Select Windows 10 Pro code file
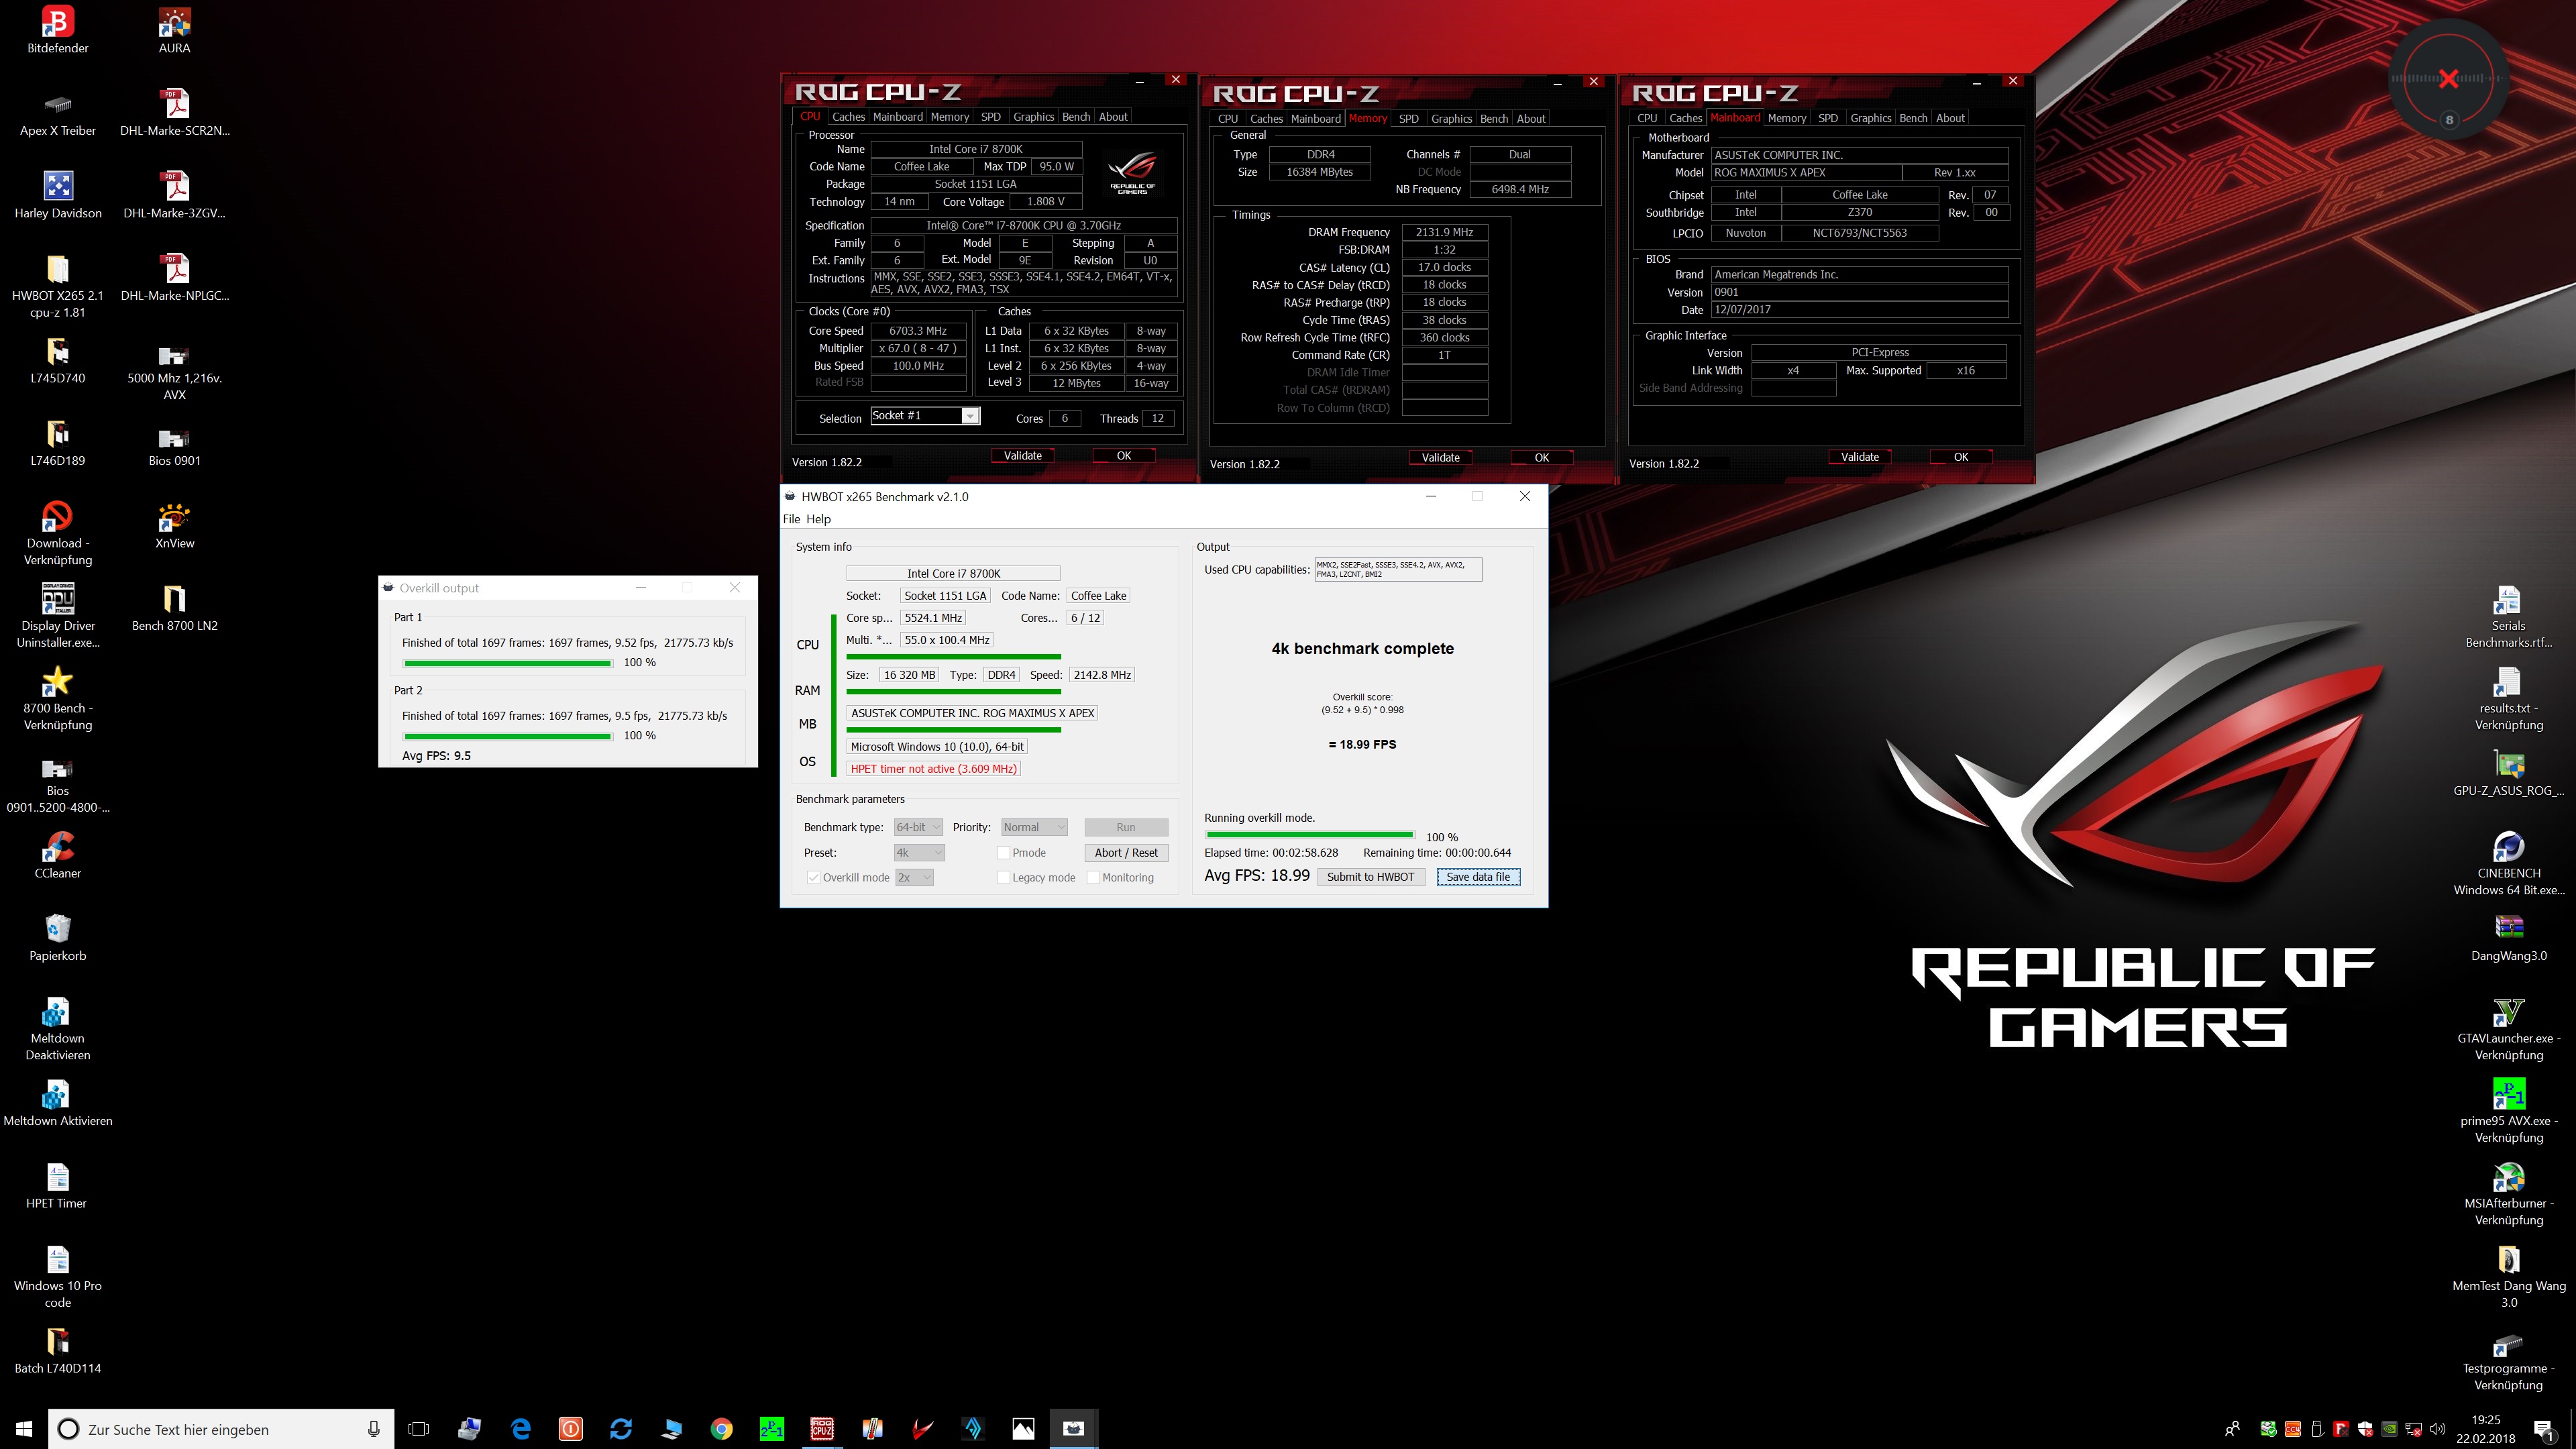Image resolution: width=2576 pixels, height=1449 pixels. point(57,1276)
